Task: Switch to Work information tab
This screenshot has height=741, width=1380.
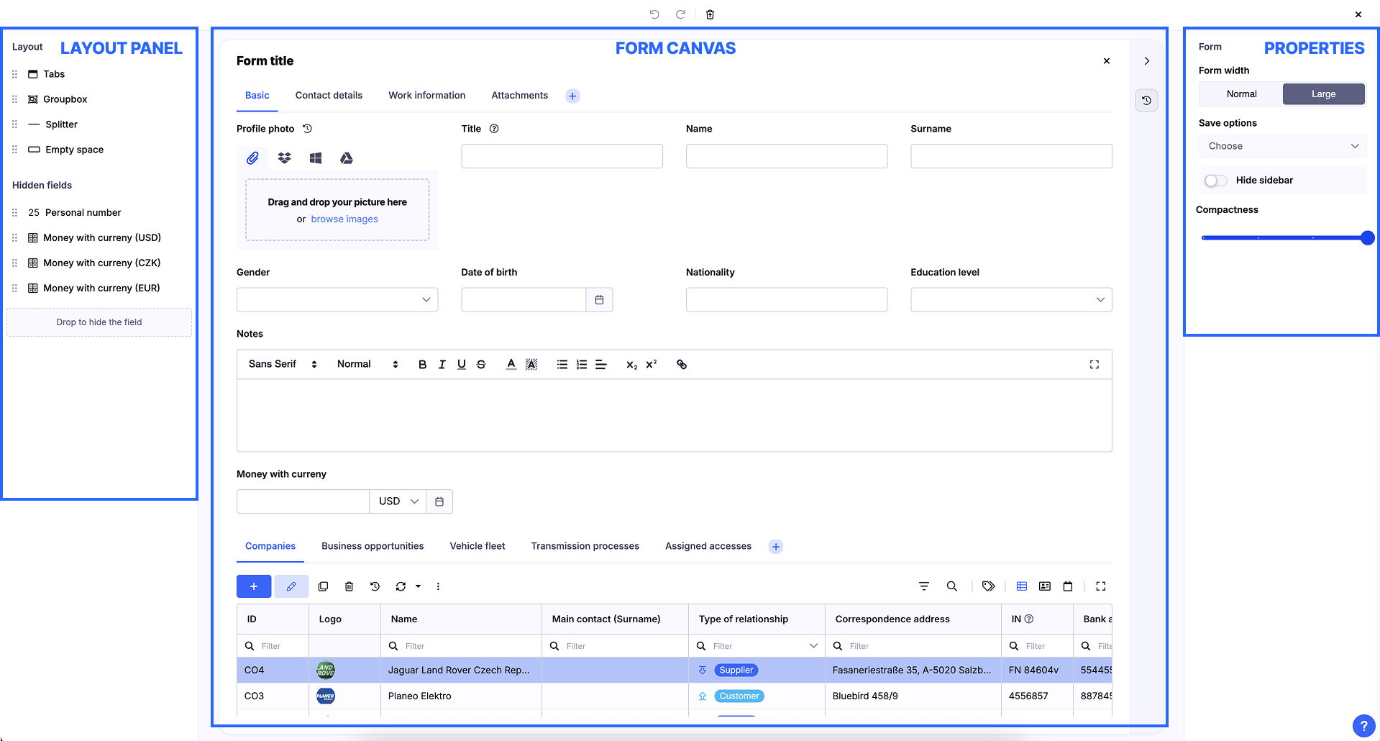Action: tap(427, 96)
